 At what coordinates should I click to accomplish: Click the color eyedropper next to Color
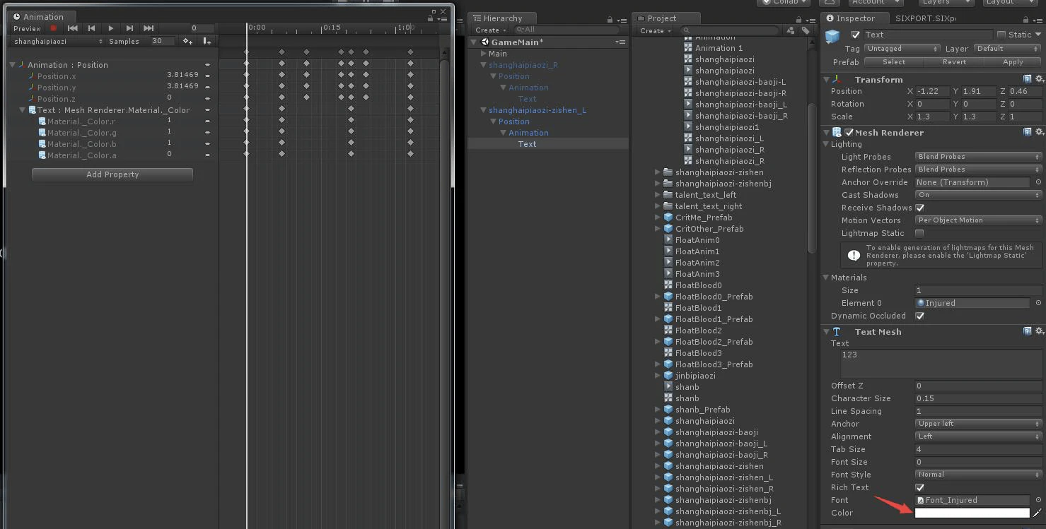point(1038,513)
